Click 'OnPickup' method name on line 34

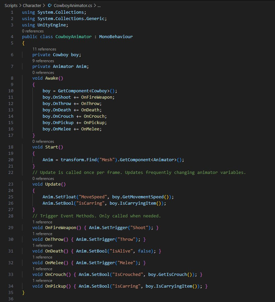tap(56, 286)
